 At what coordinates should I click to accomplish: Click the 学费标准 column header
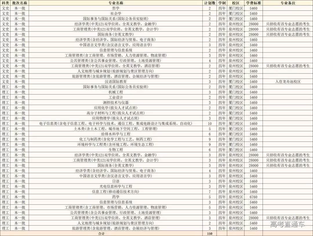[253, 3]
